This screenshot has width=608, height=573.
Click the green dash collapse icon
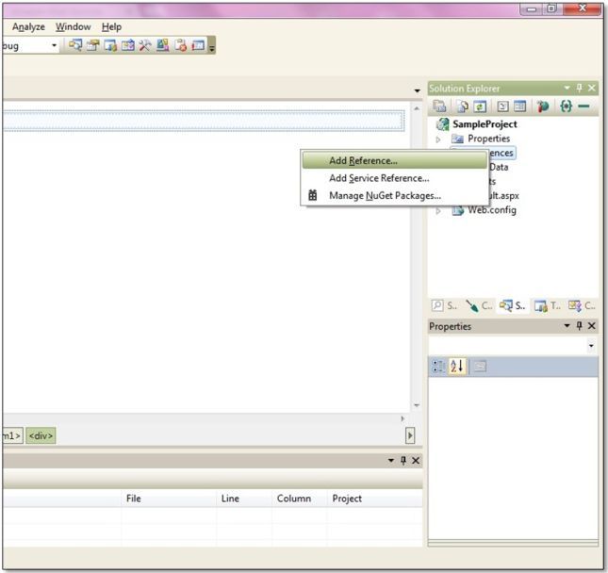click(x=583, y=106)
